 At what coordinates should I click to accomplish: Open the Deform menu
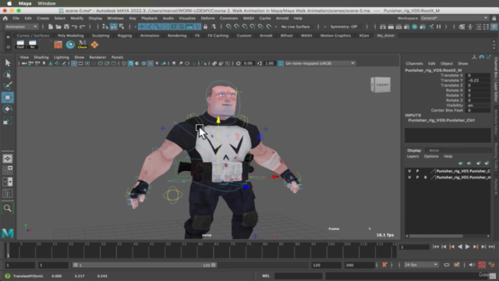(x=207, y=18)
